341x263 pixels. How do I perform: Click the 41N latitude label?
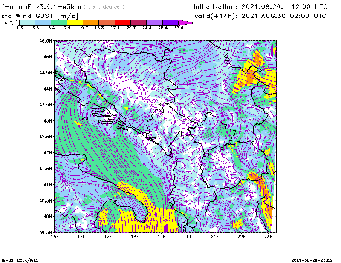(48, 185)
